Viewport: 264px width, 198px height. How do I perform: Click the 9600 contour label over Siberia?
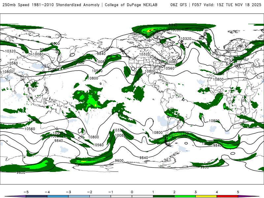point(55,44)
